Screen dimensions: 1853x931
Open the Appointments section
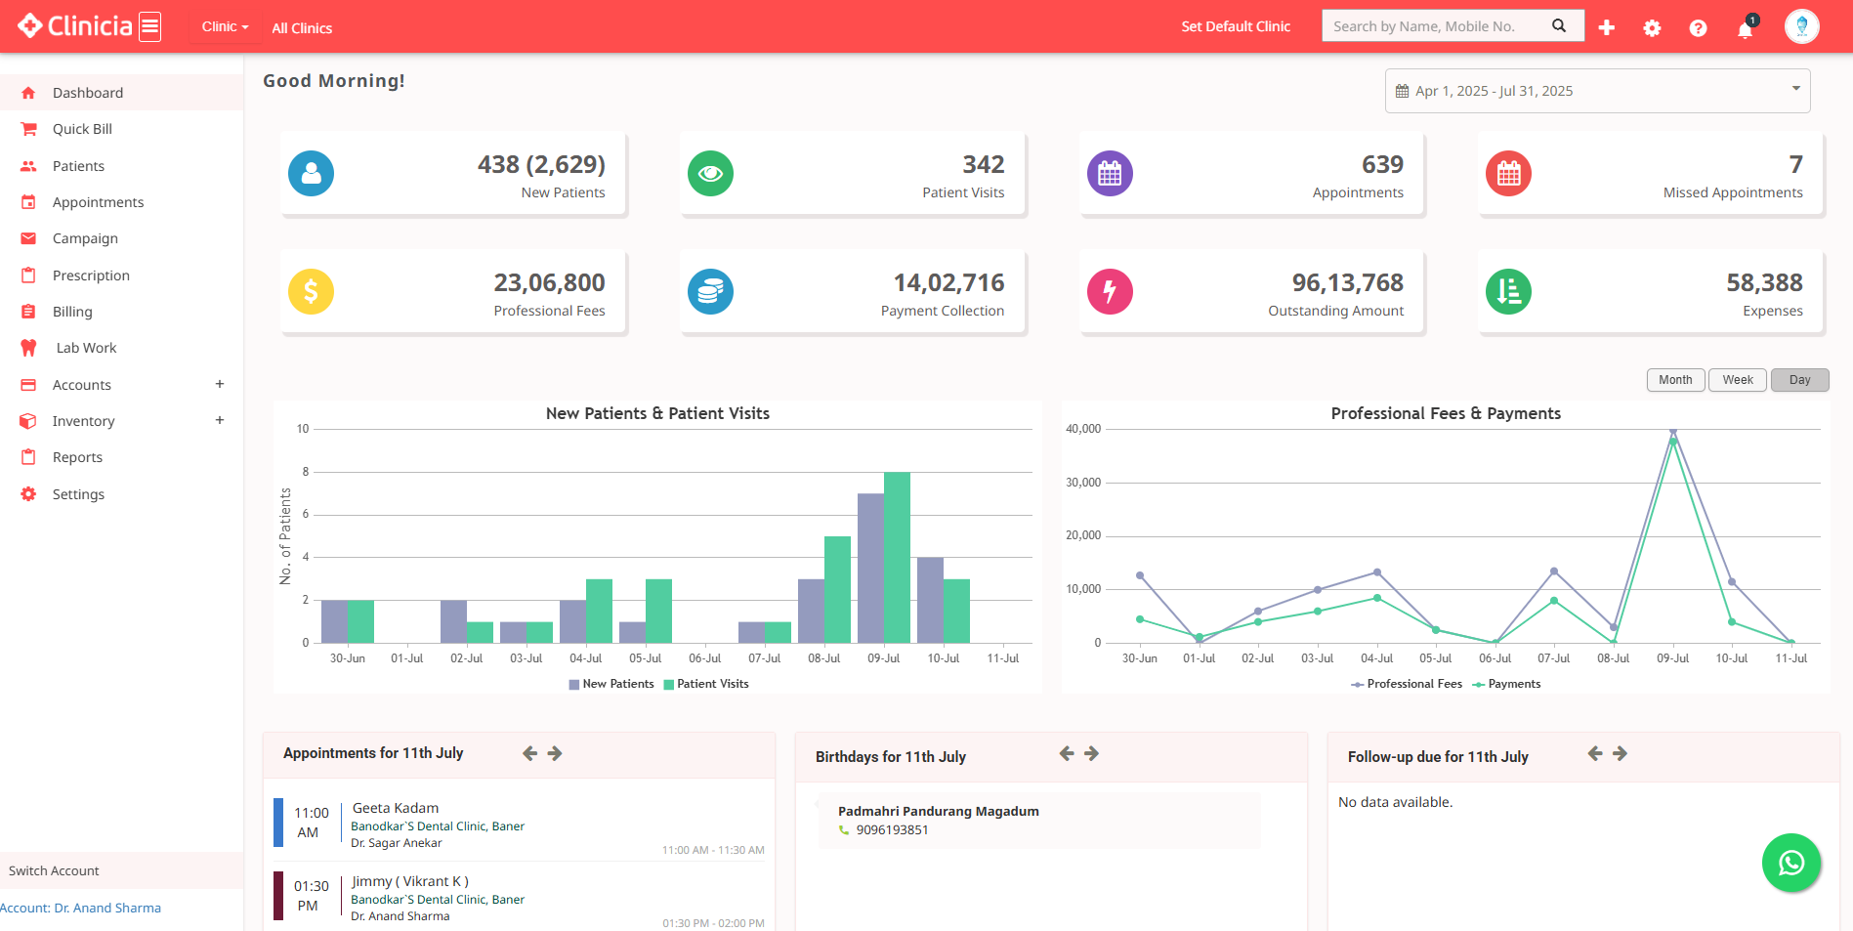pyautogui.click(x=98, y=201)
